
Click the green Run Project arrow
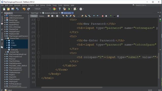tap(69, 9)
